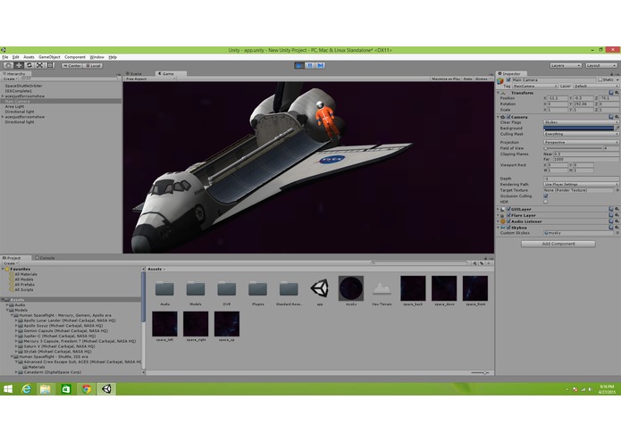Open the Transform component help icon

pos(611,93)
